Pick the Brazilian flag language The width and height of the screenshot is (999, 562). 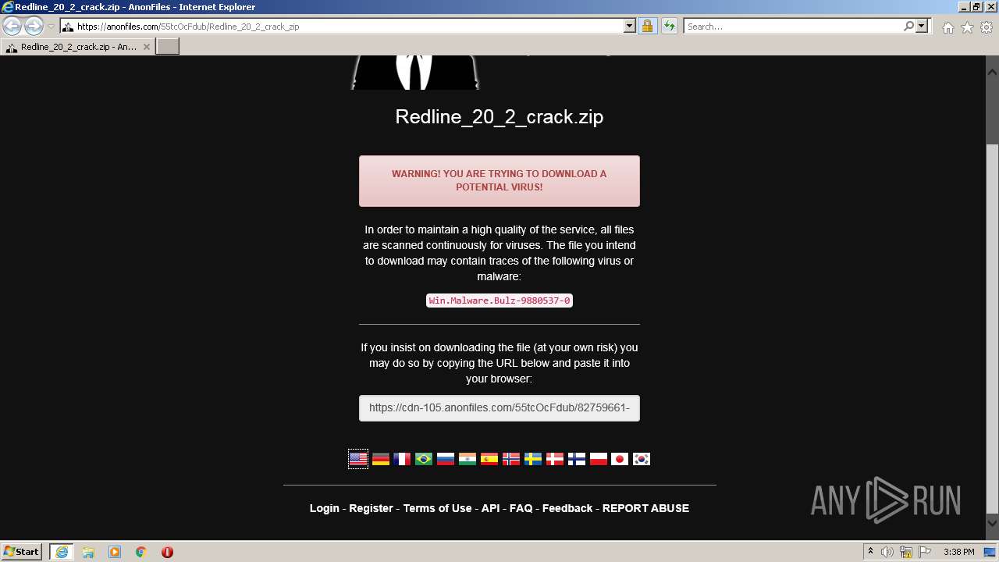pos(424,459)
